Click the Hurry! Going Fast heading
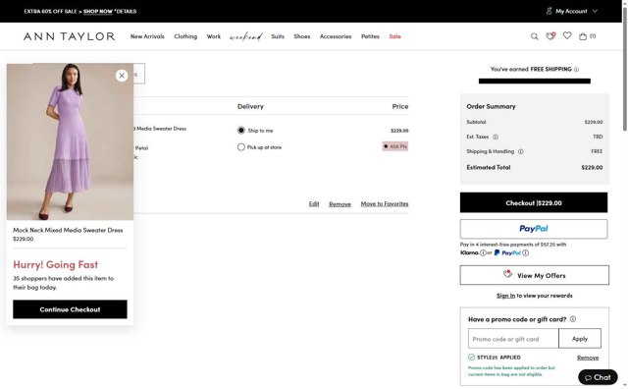 click(55, 264)
